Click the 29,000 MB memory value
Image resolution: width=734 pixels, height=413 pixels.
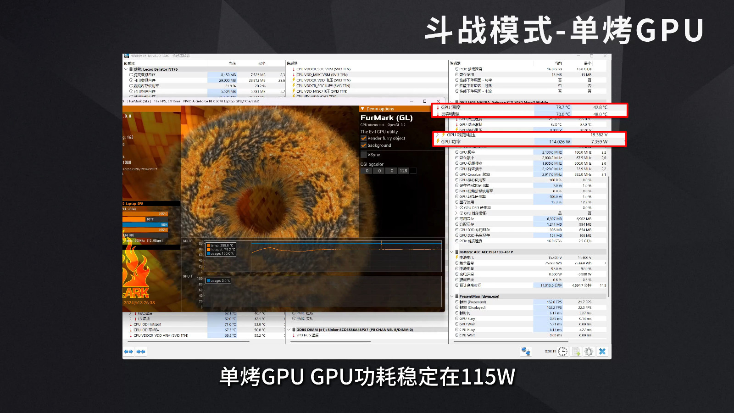tap(228, 80)
